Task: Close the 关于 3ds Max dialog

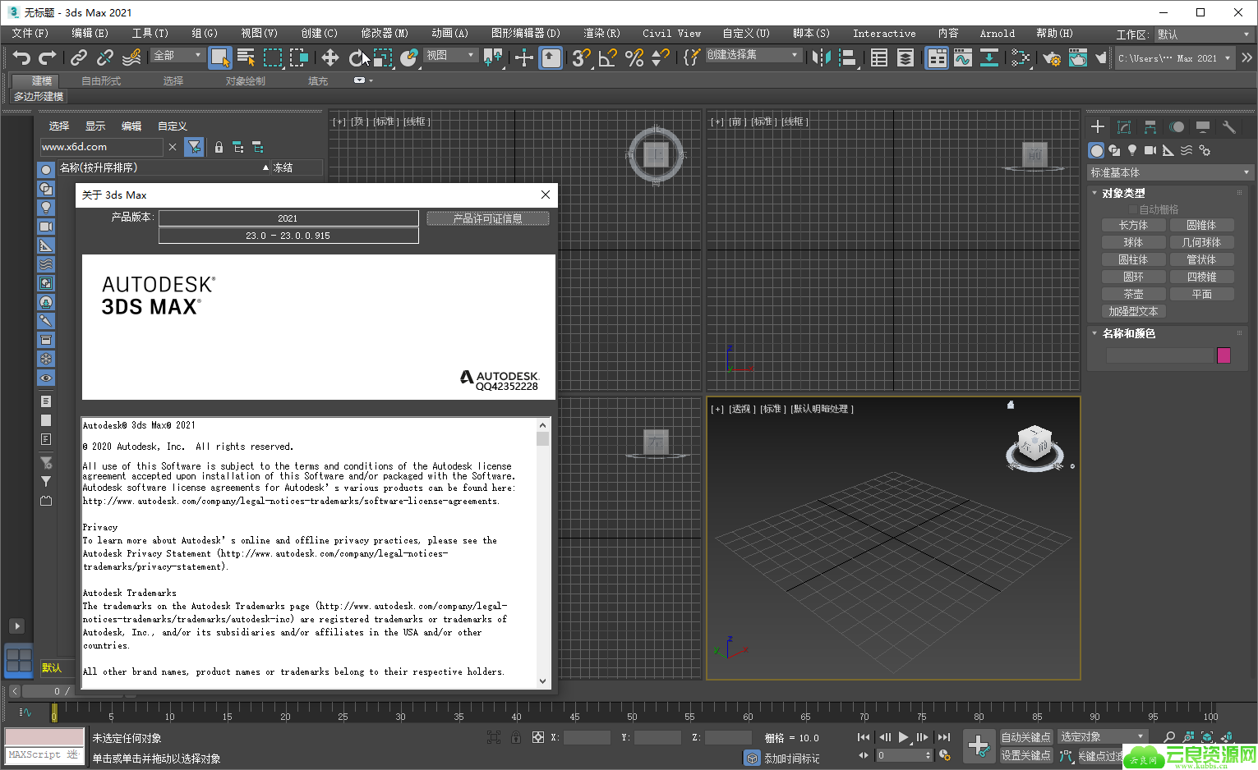Action: pos(546,195)
